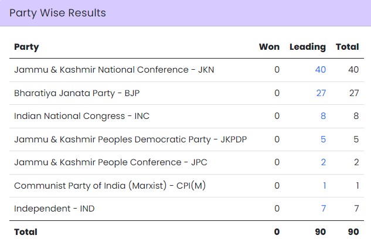This screenshot has height=242, width=371.
Task: Select Jammu & Kashmir National Conference row name
Action: click(114, 70)
